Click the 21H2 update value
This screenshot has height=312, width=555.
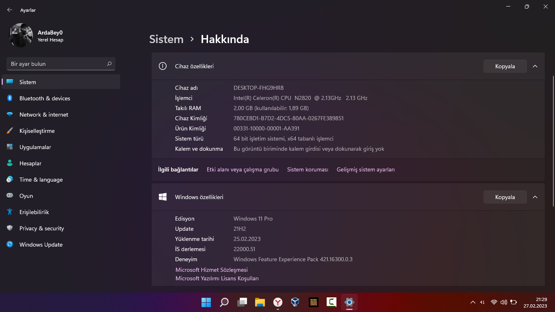240,229
